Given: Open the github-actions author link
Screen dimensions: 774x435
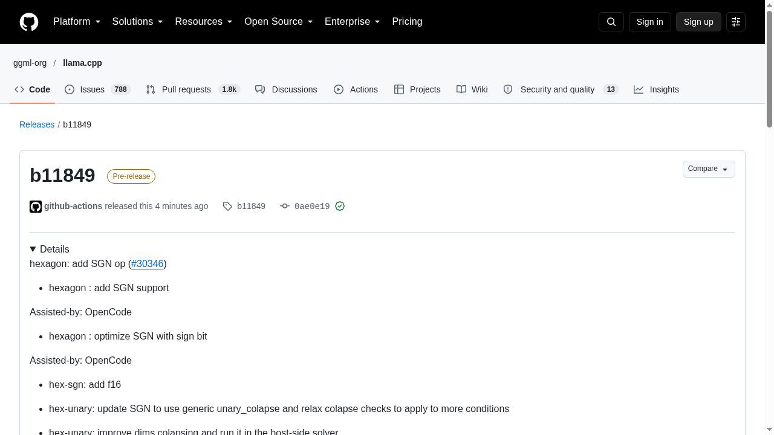Looking at the screenshot, I should (73, 206).
